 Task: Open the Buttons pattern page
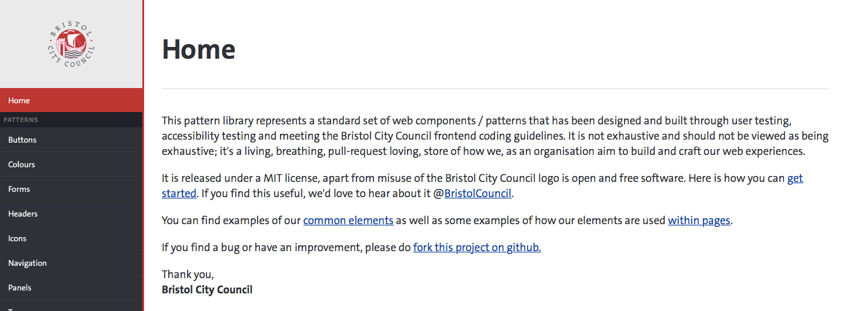[x=22, y=140]
